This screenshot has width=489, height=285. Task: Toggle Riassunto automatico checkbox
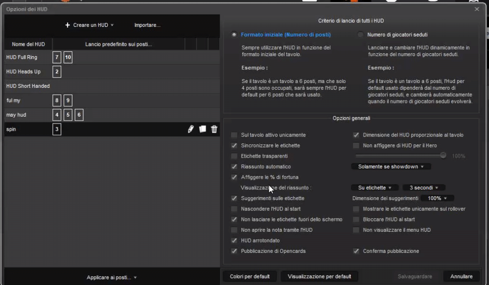point(234,166)
